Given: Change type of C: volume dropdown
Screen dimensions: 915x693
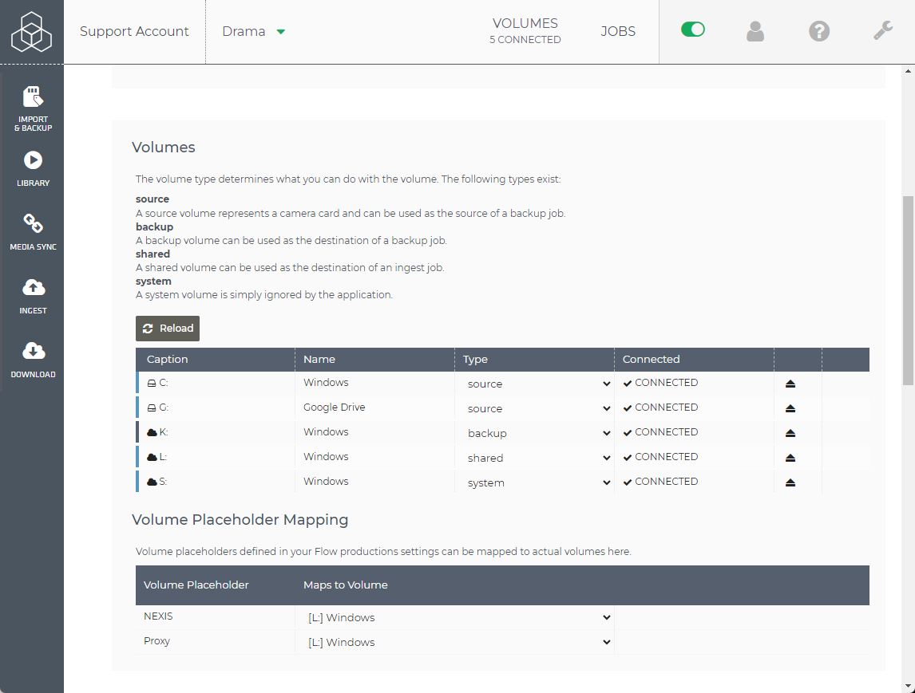Looking at the screenshot, I should [x=537, y=384].
